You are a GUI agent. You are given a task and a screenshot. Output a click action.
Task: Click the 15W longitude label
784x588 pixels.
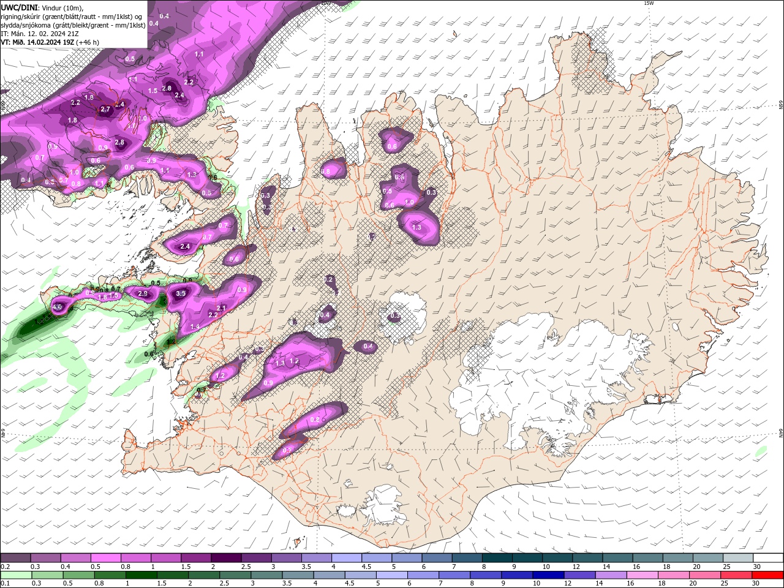(649, 3)
